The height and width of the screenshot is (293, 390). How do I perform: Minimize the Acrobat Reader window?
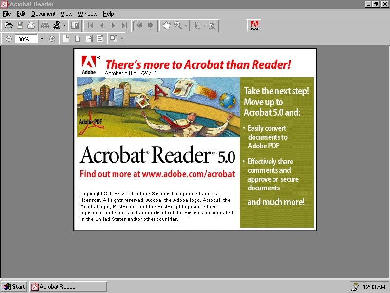tap(368, 4)
